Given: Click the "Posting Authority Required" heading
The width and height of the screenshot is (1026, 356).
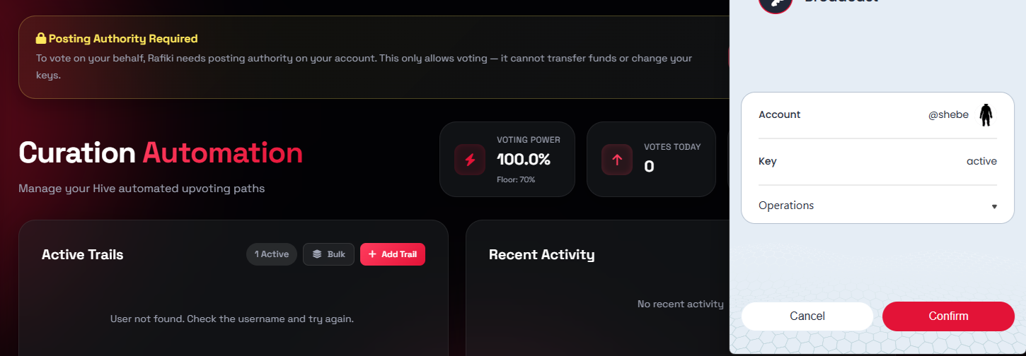Looking at the screenshot, I should tap(123, 39).
